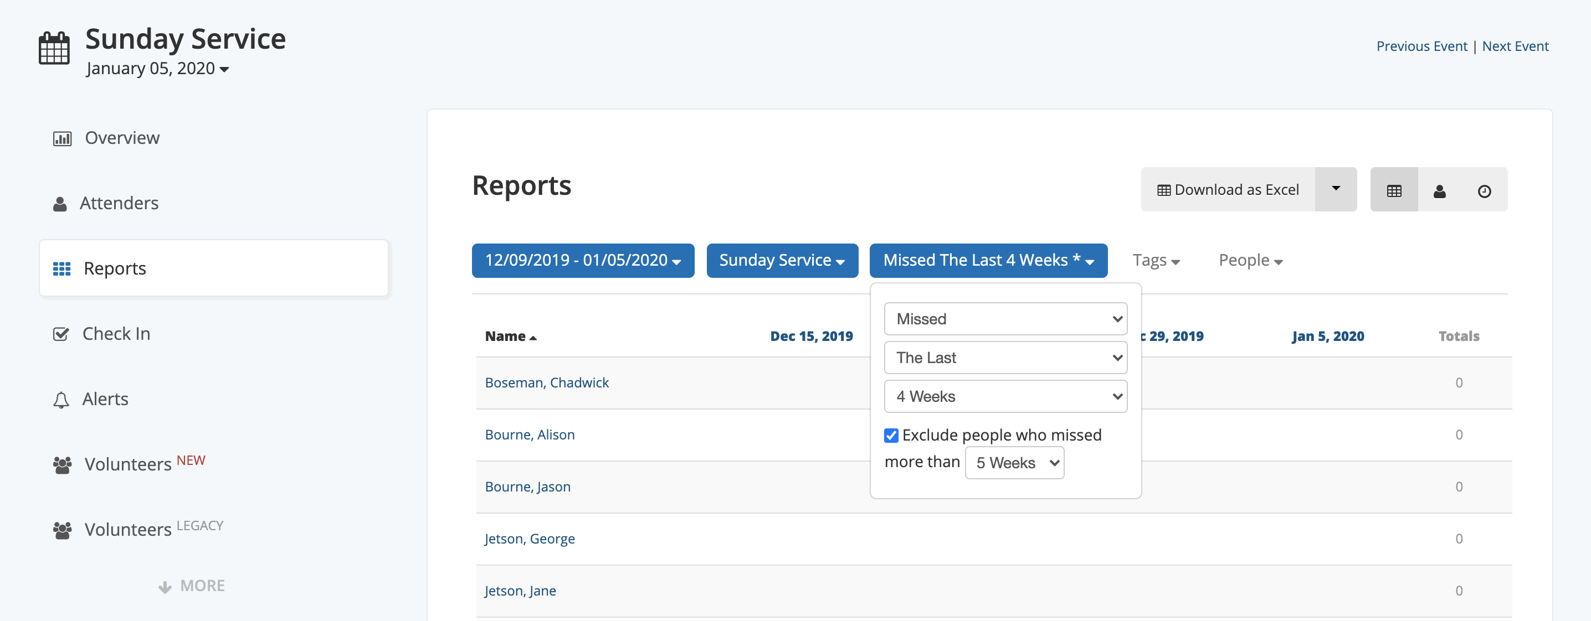Open the 12/09/2019 - 01/05/2020 date range filter
This screenshot has width=1591, height=621.
(x=583, y=261)
